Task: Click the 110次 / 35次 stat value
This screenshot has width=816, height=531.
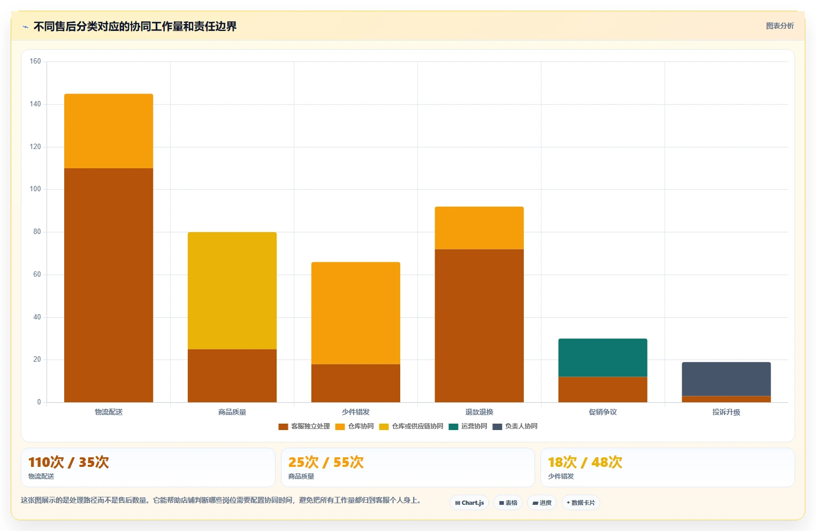Action: click(x=68, y=462)
